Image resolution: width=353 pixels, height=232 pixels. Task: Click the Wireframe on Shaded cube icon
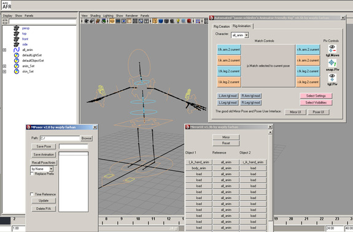(x=166, y=21)
